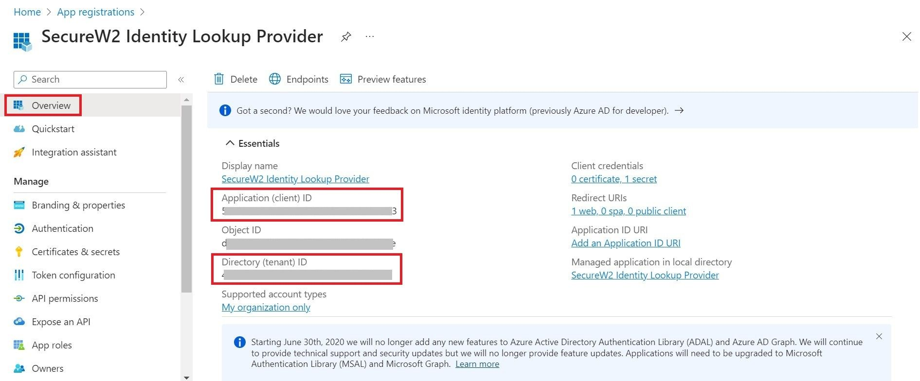The height and width of the screenshot is (381, 920).
Task: Open the '0 certificate, 1 secret' link
Action: (613, 179)
